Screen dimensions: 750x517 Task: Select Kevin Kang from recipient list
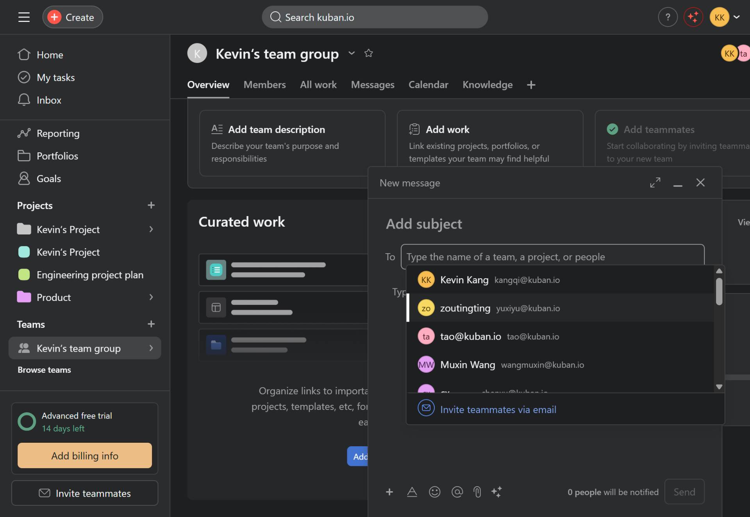pos(560,280)
